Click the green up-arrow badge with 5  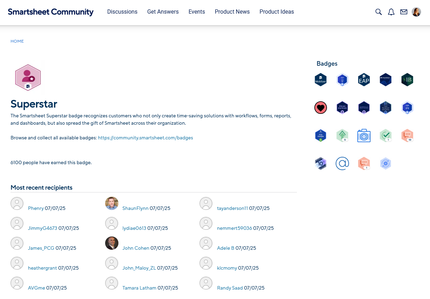(342, 136)
